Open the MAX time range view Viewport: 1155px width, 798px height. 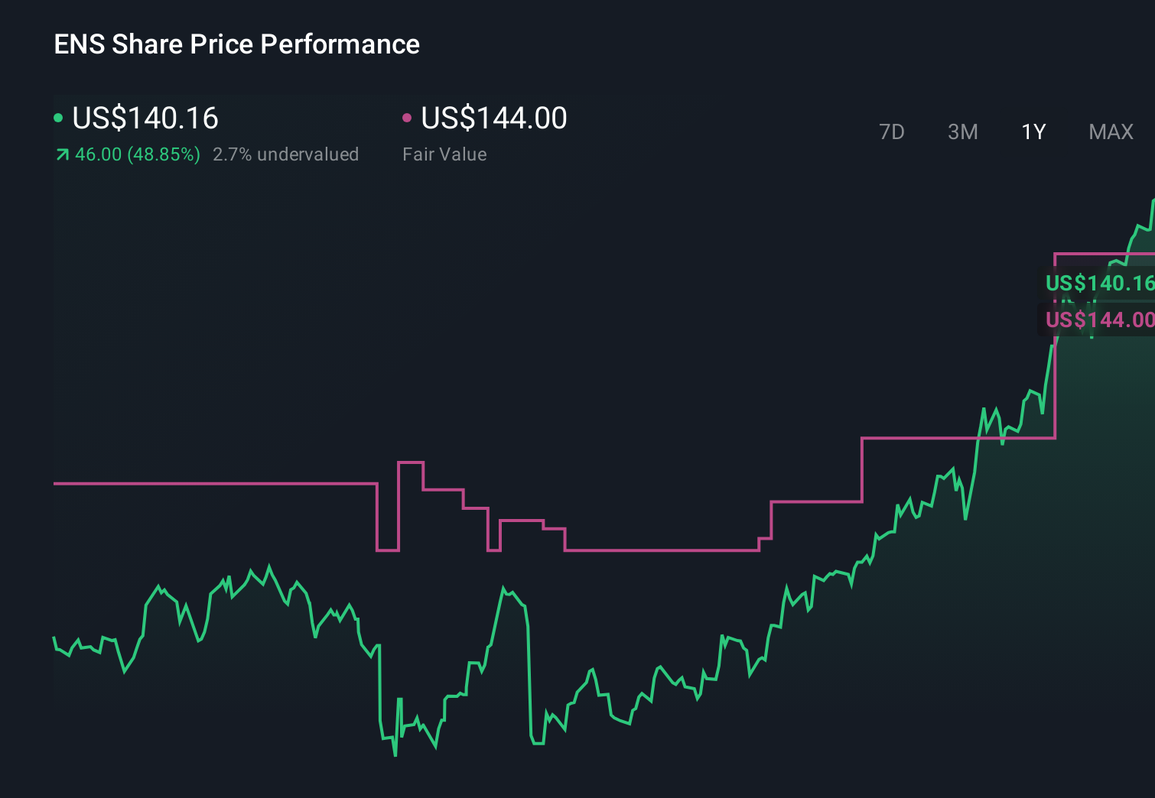pyautogui.click(x=1110, y=132)
